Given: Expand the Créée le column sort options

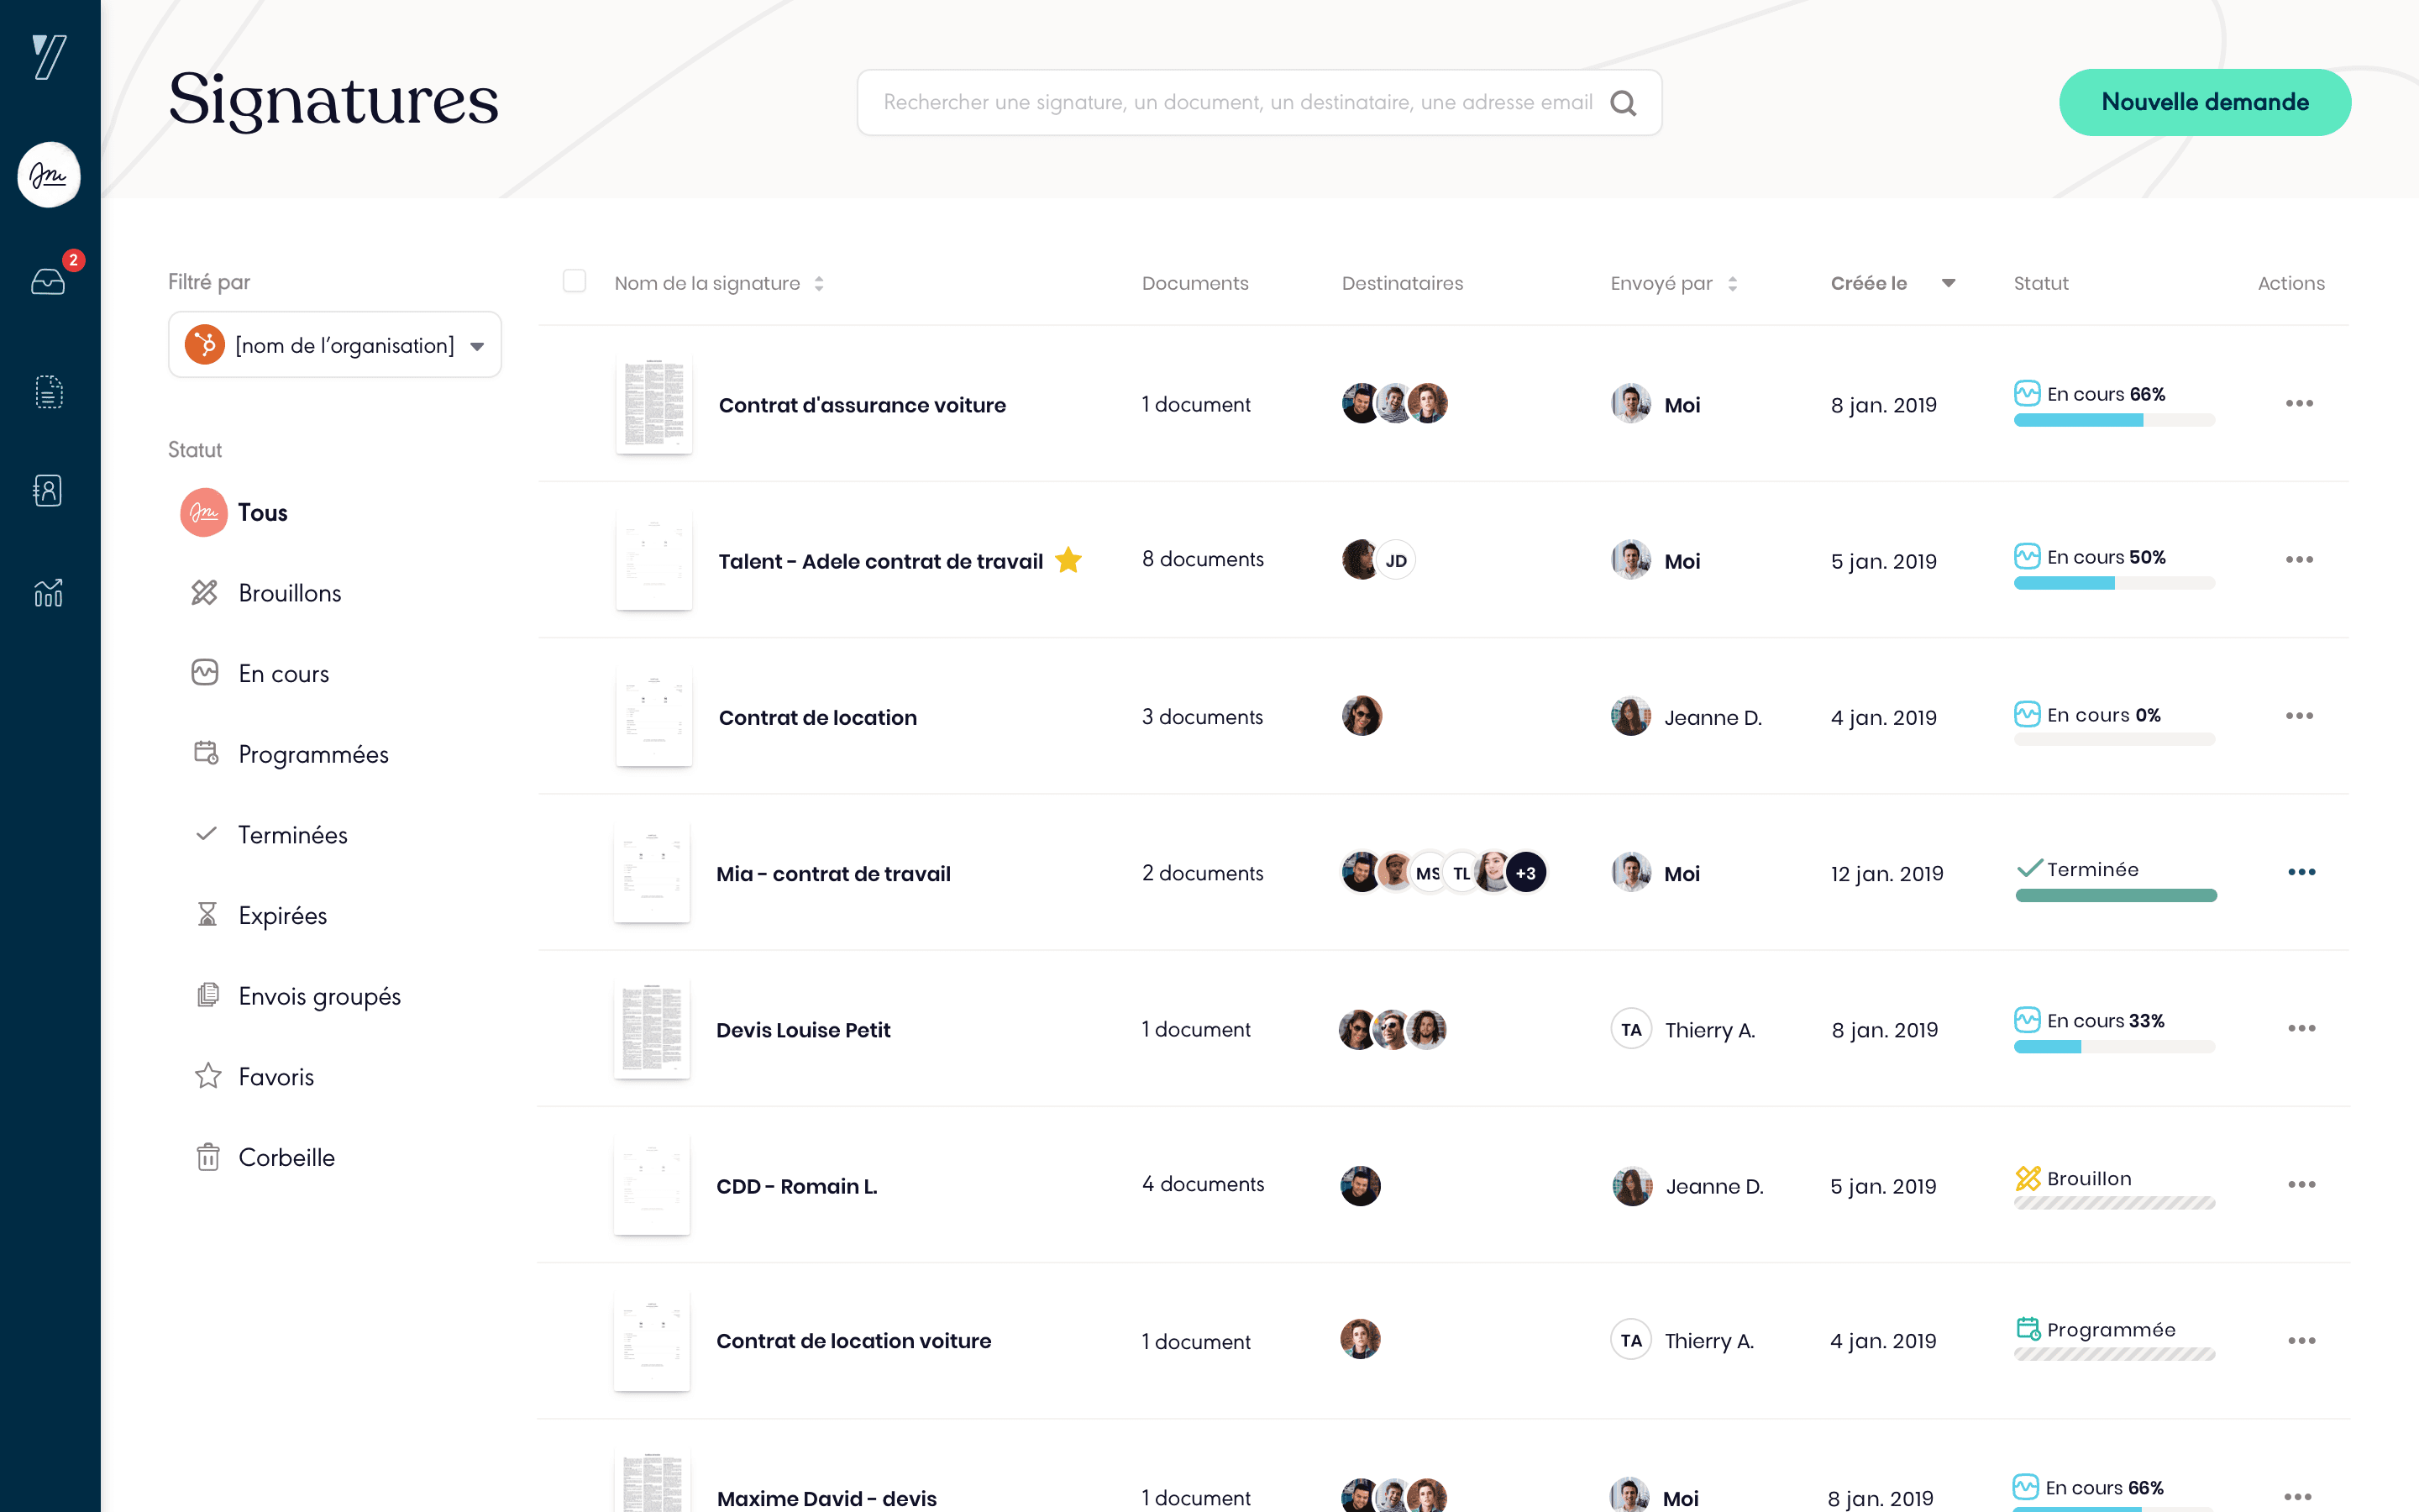Looking at the screenshot, I should [1947, 284].
